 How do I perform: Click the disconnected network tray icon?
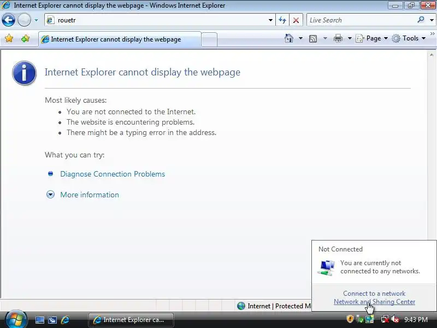385,319
